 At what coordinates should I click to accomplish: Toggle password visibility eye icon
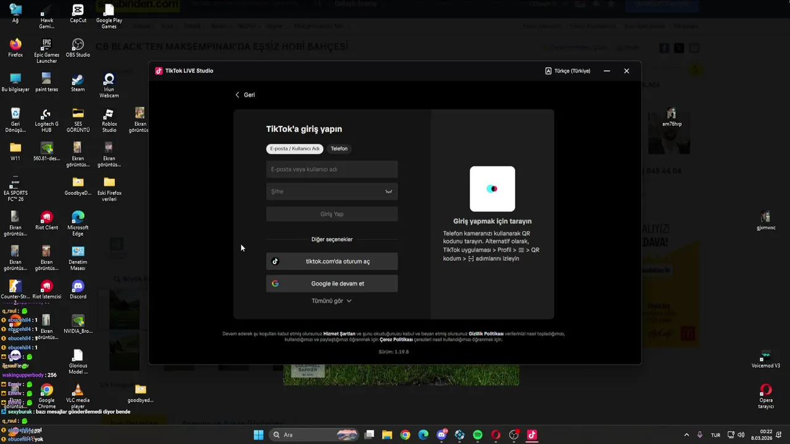389,192
